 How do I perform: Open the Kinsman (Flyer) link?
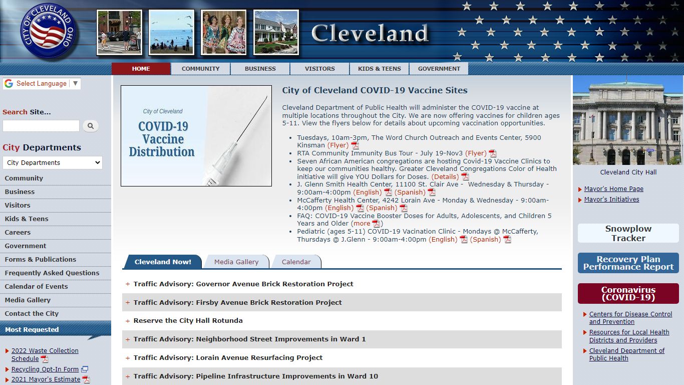coord(338,145)
